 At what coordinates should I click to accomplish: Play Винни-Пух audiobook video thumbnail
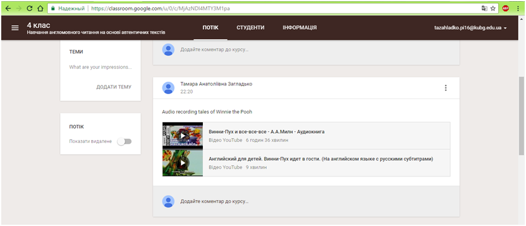182,136
